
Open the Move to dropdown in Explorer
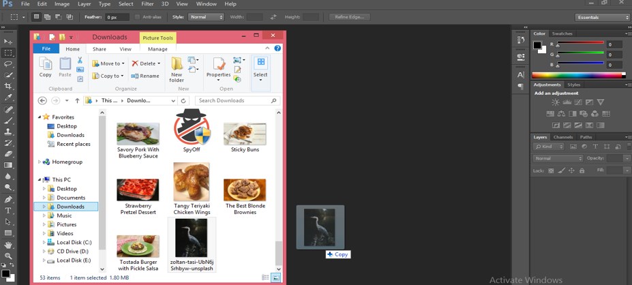(108, 63)
